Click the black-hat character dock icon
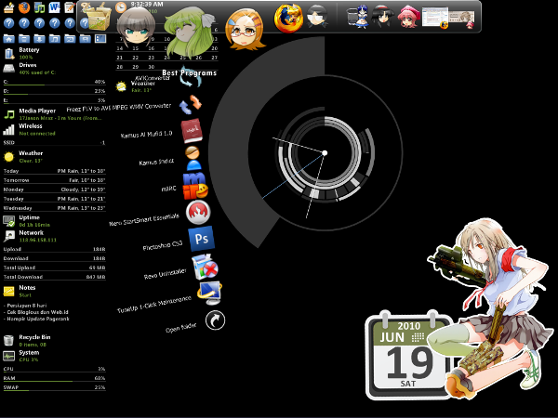This screenshot has width=558, height=418. tap(317, 17)
